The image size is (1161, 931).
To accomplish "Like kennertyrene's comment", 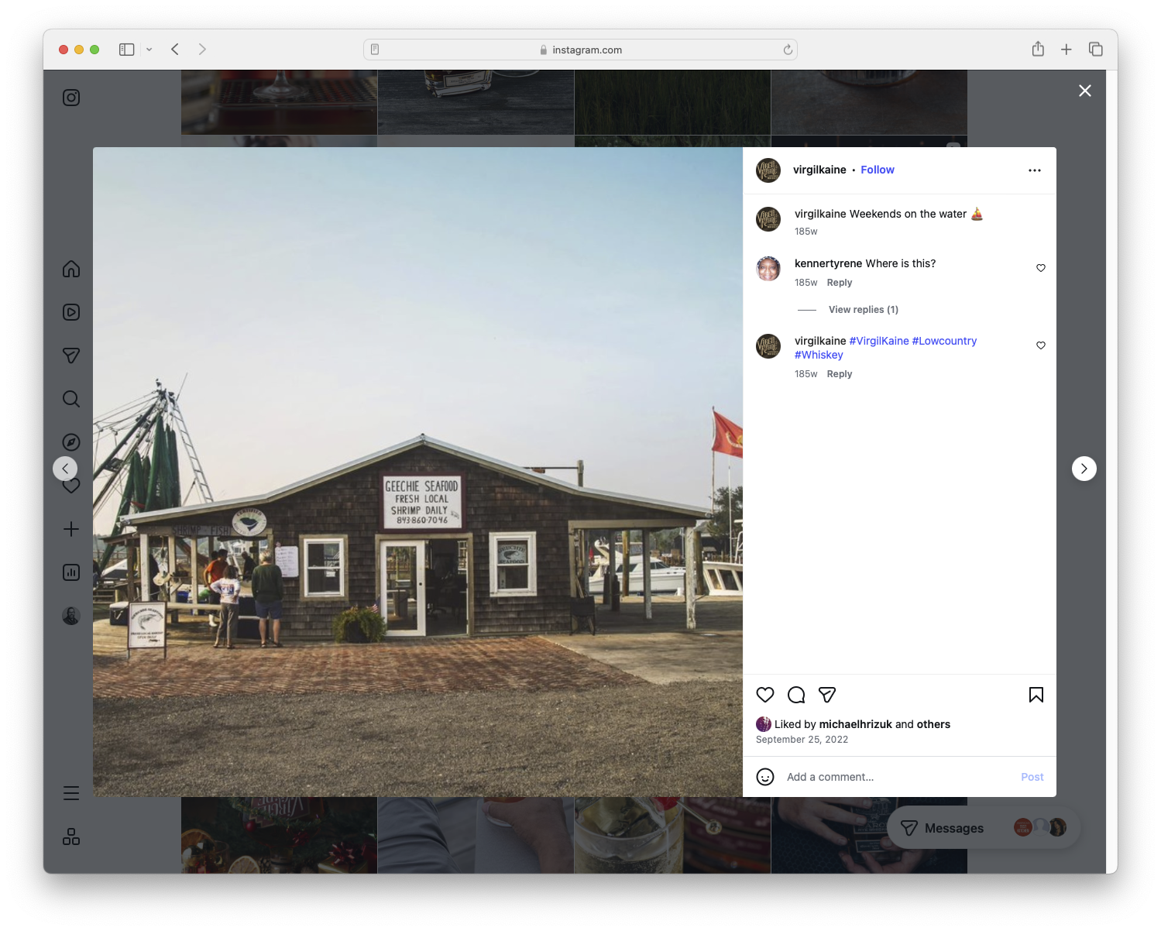I will (1040, 268).
